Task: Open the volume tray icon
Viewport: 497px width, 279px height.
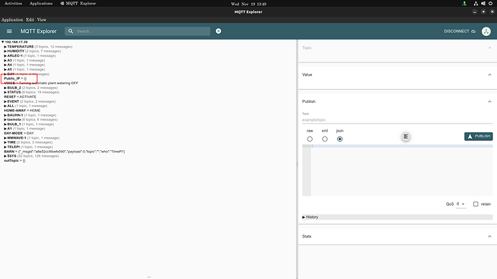Action: 483,4
